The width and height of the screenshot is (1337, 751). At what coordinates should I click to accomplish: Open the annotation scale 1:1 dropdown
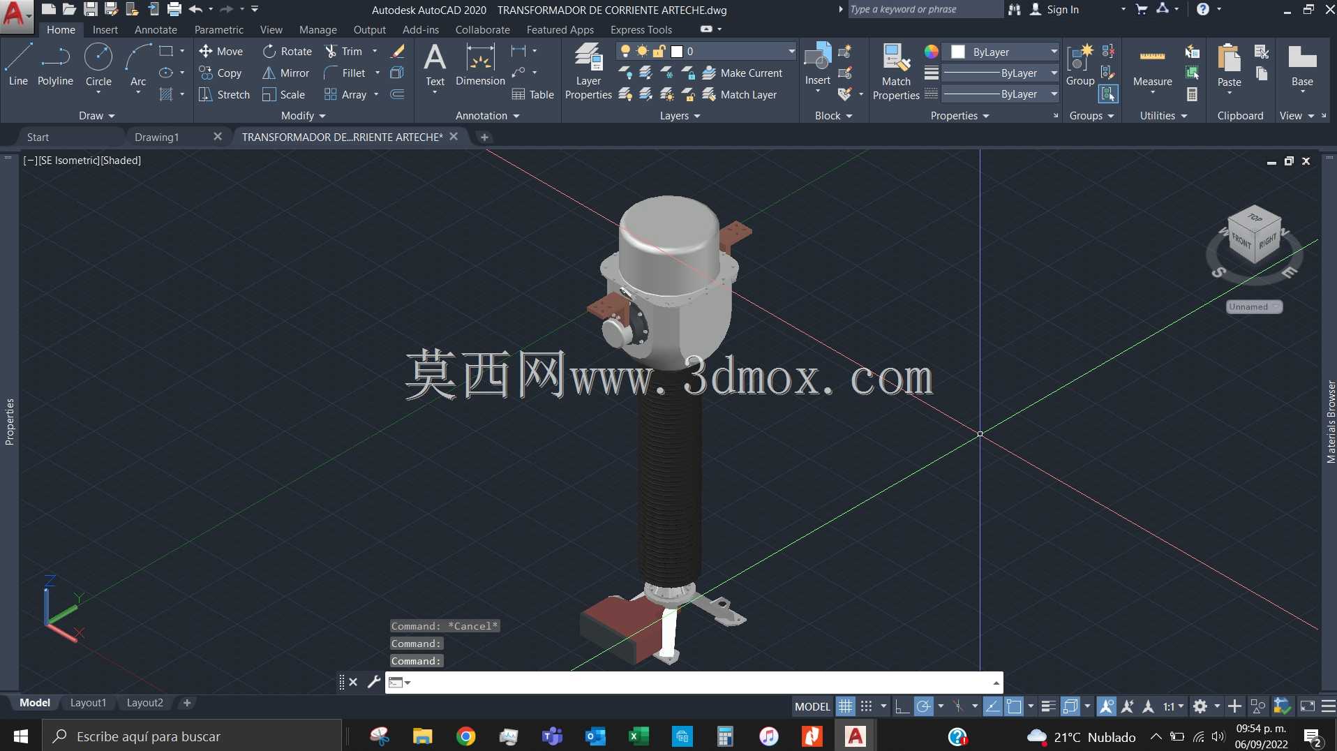[x=1173, y=706]
